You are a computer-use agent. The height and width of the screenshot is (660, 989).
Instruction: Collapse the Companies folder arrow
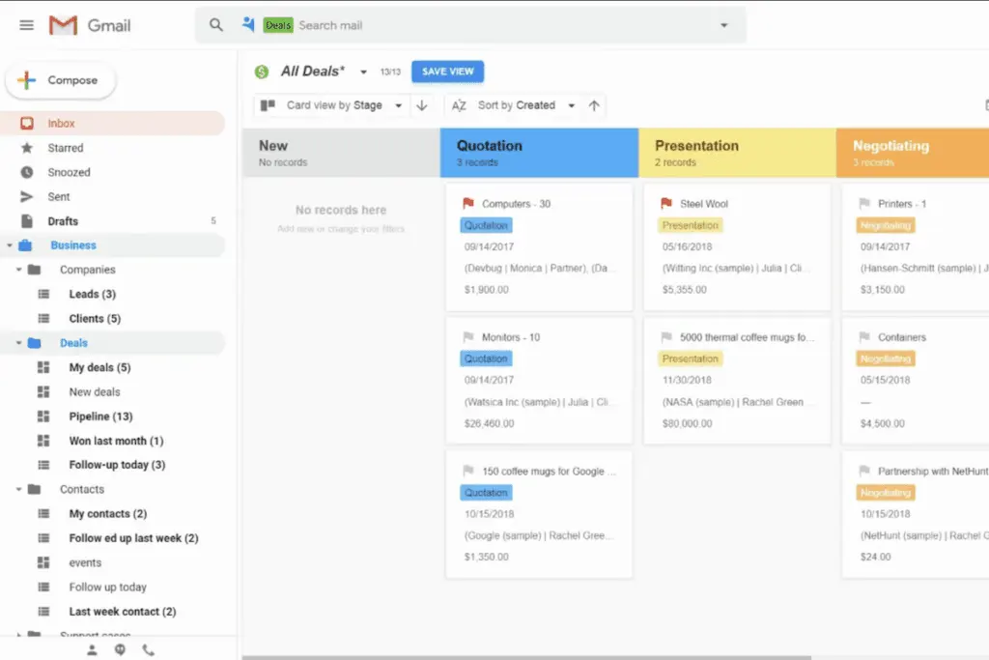pyautogui.click(x=19, y=270)
